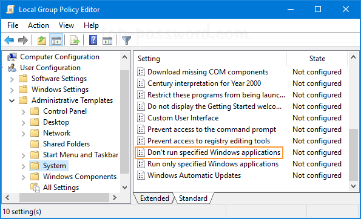Toggle Show/Hide Action Pane icon
361x219 pixels.
tap(107, 41)
